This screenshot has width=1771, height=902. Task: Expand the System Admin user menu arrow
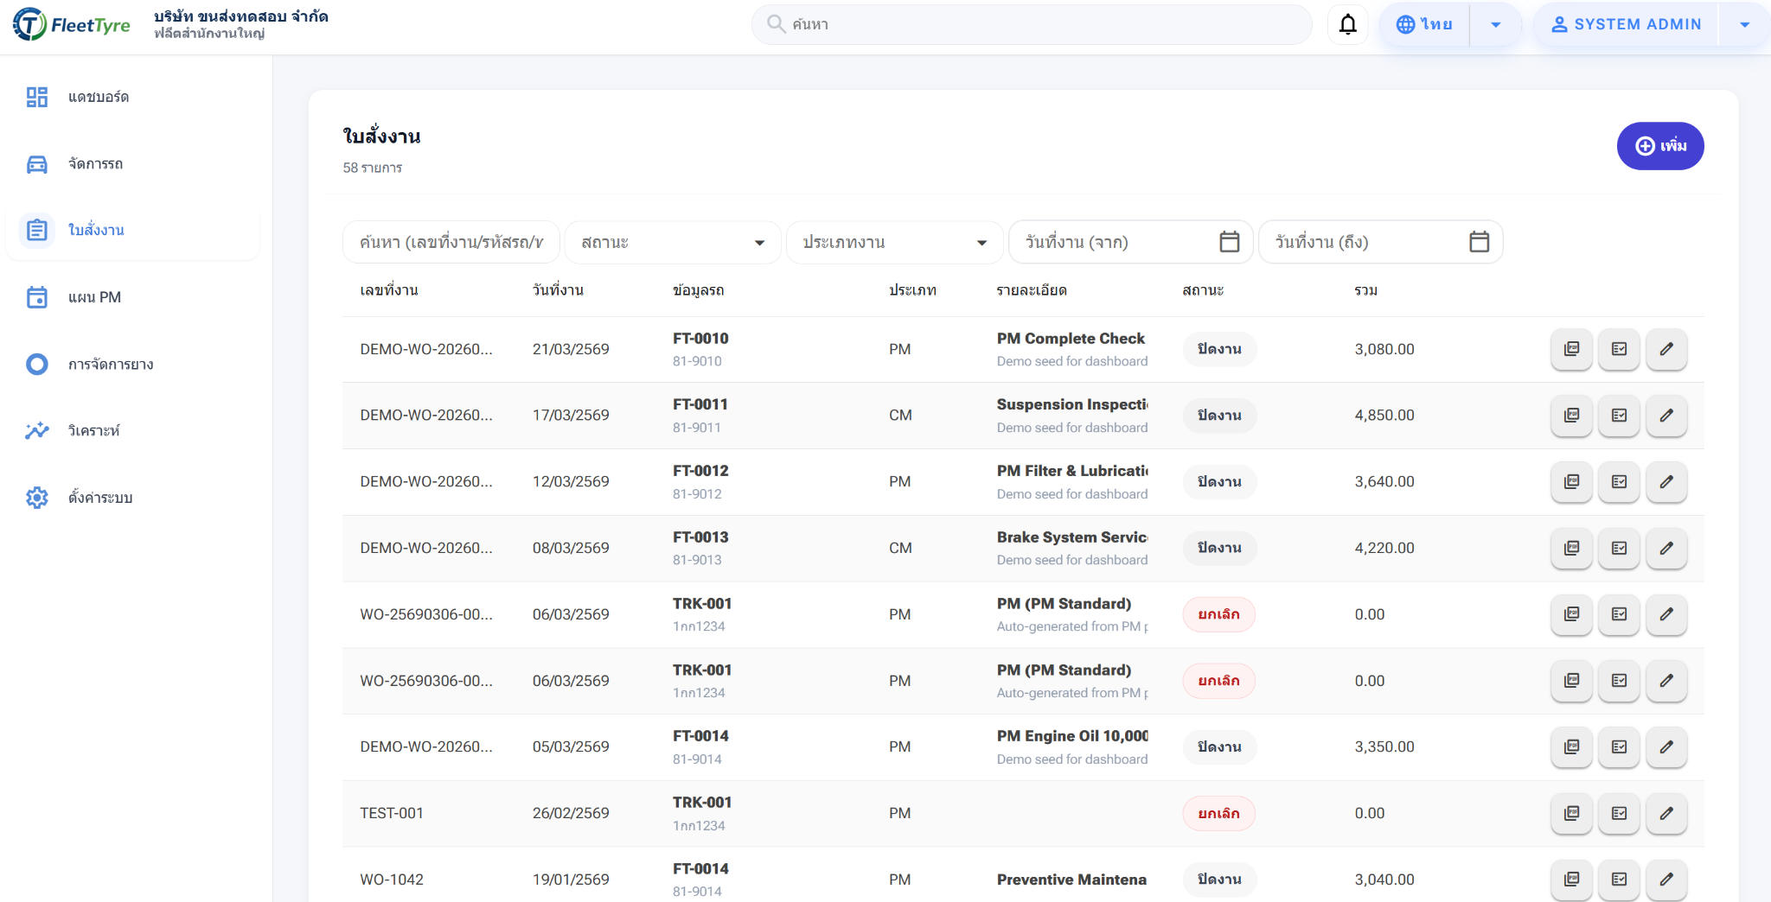[x=1744, y=24]
